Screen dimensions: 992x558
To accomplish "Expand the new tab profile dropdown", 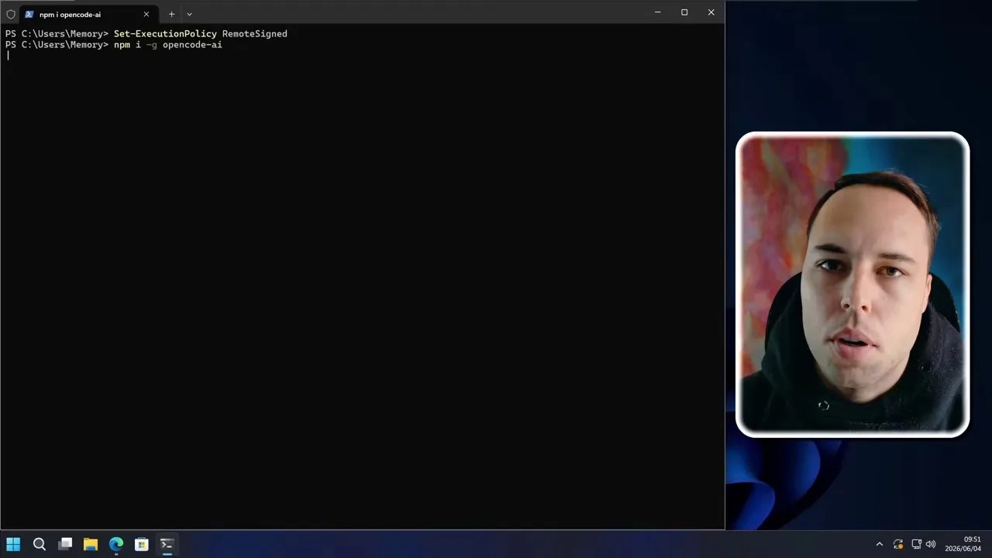I will click(189, 14).
